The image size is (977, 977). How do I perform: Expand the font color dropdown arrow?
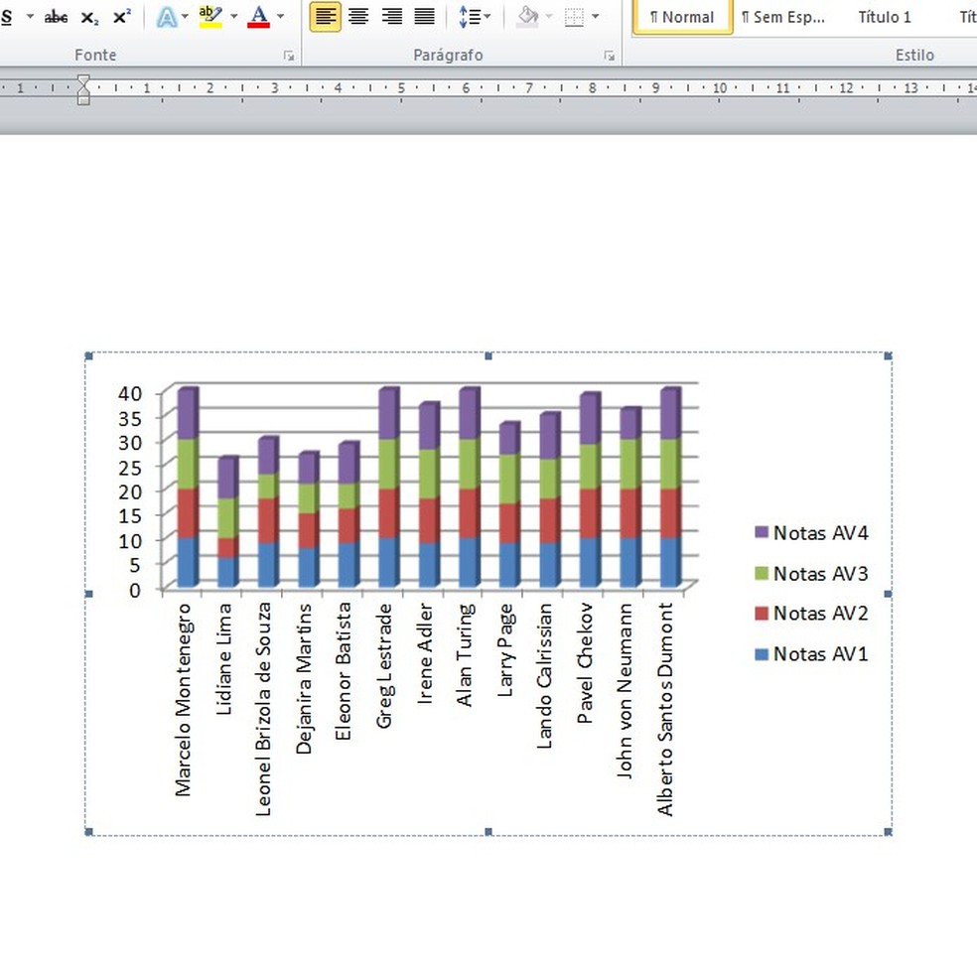point(281,17)
